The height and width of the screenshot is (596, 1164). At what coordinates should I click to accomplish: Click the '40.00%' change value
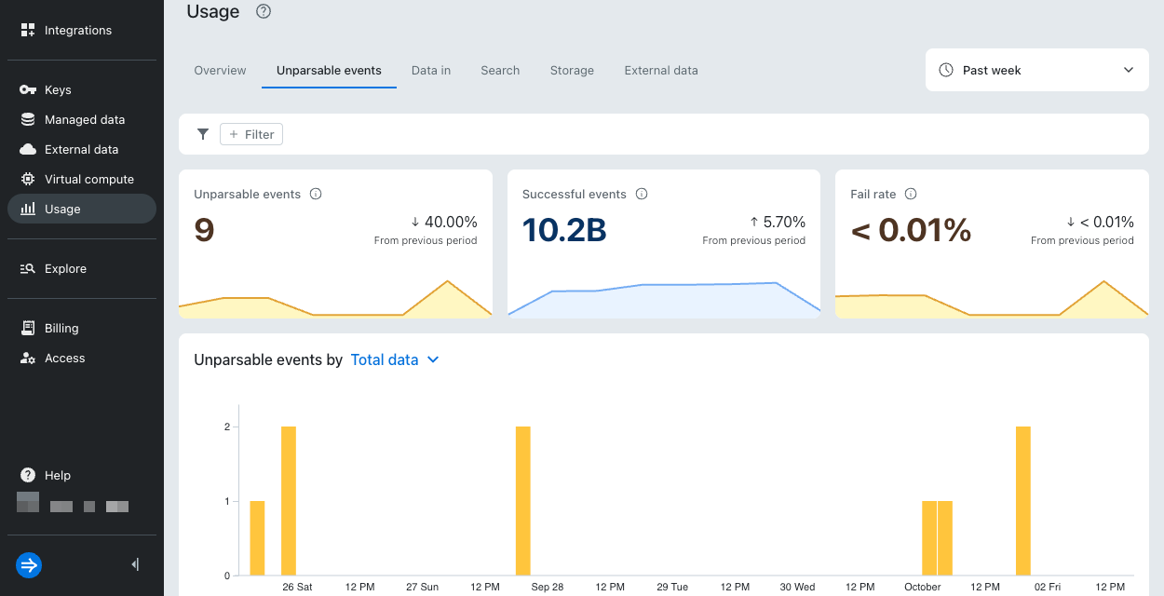(x=451, y=223)
